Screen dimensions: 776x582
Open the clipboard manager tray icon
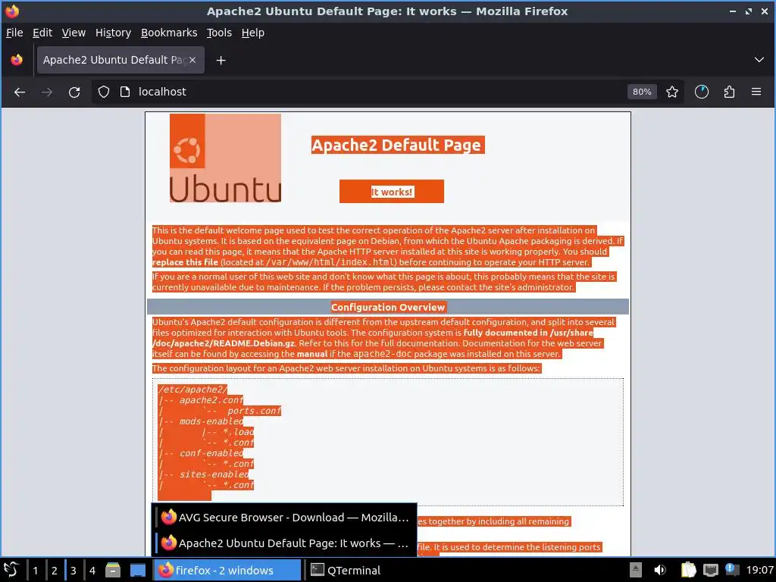(x=688, y=570)
